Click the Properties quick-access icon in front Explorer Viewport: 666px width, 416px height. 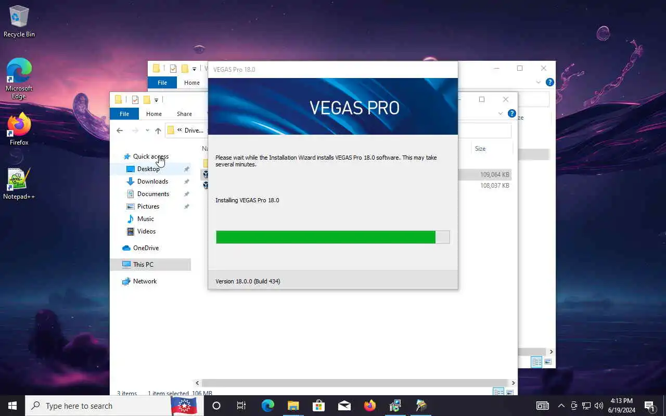[135, 99]
